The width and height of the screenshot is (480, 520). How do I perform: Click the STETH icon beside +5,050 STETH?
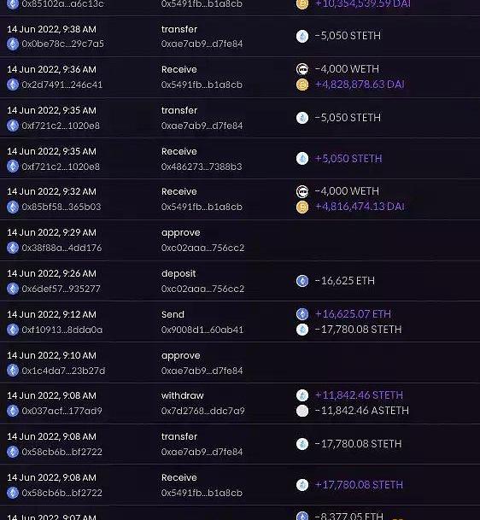[x=302, y=159]
